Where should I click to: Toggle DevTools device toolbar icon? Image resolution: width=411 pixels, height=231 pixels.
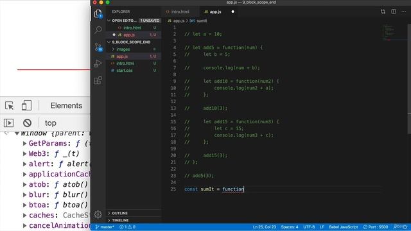26,106
